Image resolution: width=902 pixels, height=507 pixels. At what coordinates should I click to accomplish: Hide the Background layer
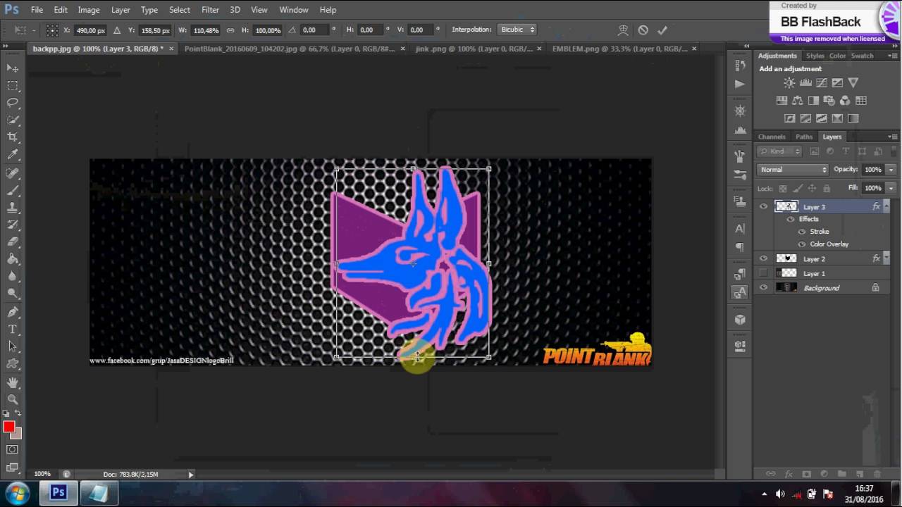tap(763, 288)
